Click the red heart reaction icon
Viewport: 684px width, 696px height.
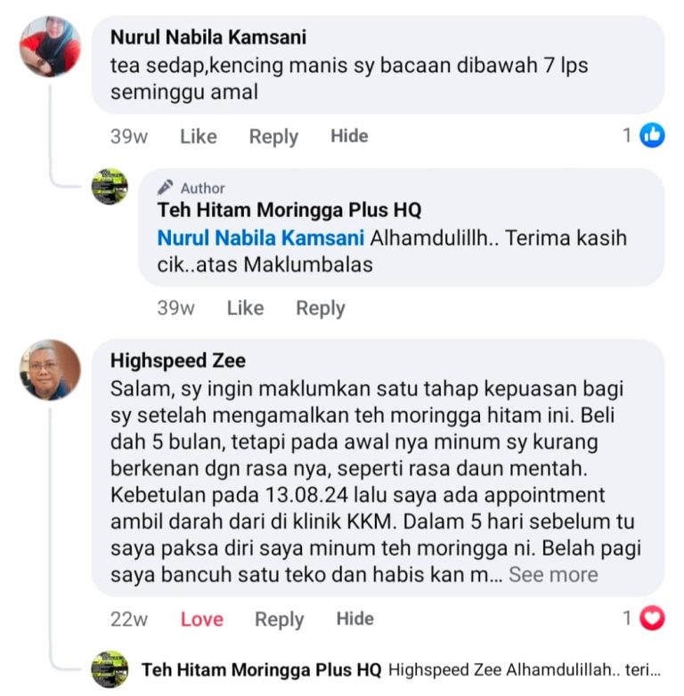coord(652,618)
